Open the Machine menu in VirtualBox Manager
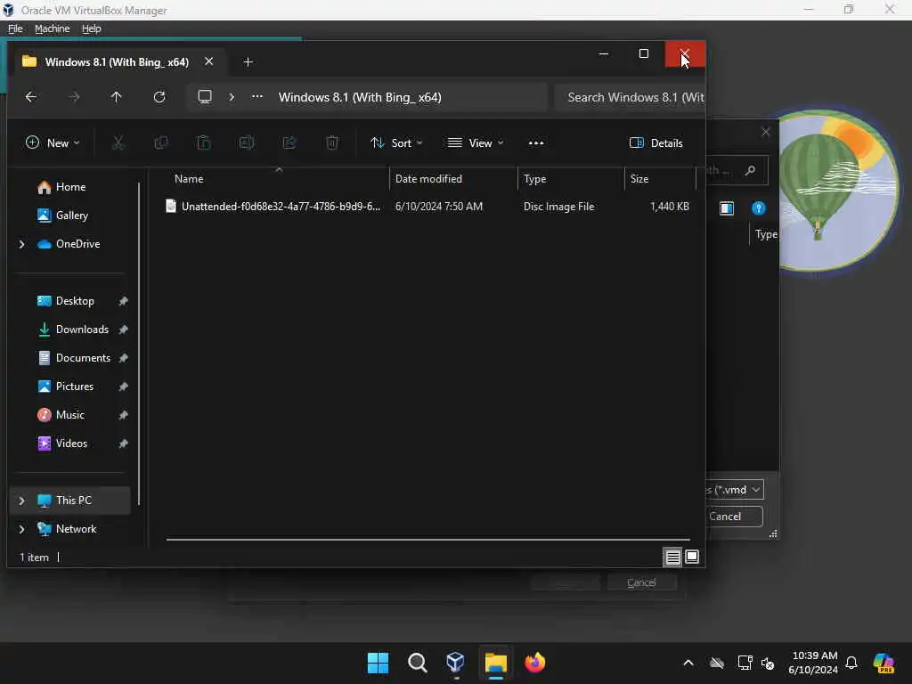912x684 pixels. (52, 28)
